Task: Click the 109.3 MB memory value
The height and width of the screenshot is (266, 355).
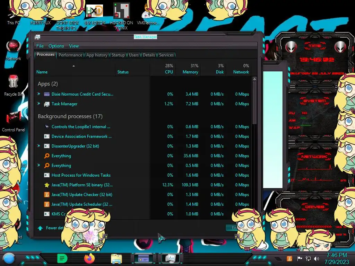Action: pos(190,185)
